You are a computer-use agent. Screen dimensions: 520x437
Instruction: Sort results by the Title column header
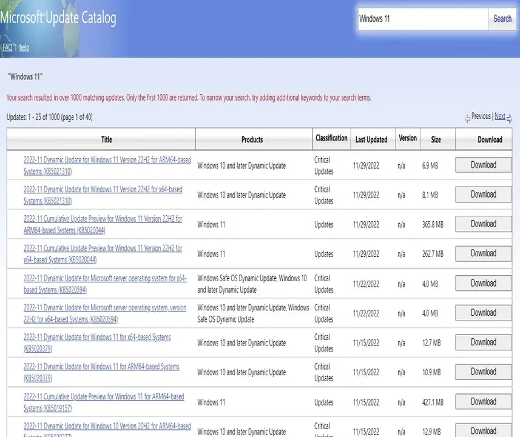coord(106,139)
